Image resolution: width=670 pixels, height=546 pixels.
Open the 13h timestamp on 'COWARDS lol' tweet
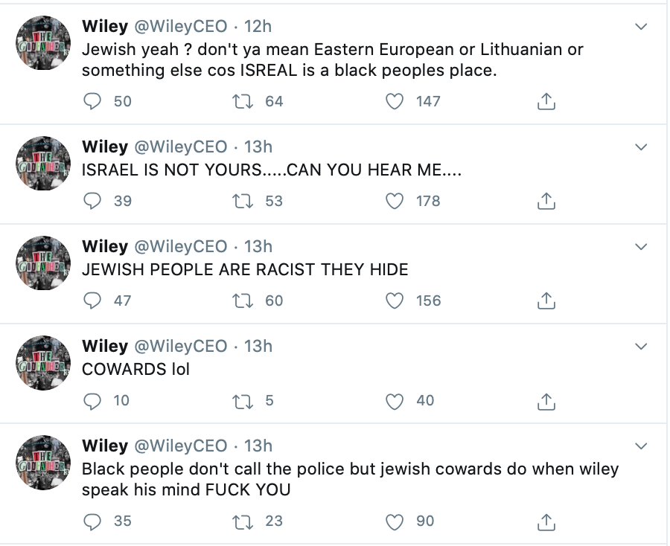pos(258,346)
